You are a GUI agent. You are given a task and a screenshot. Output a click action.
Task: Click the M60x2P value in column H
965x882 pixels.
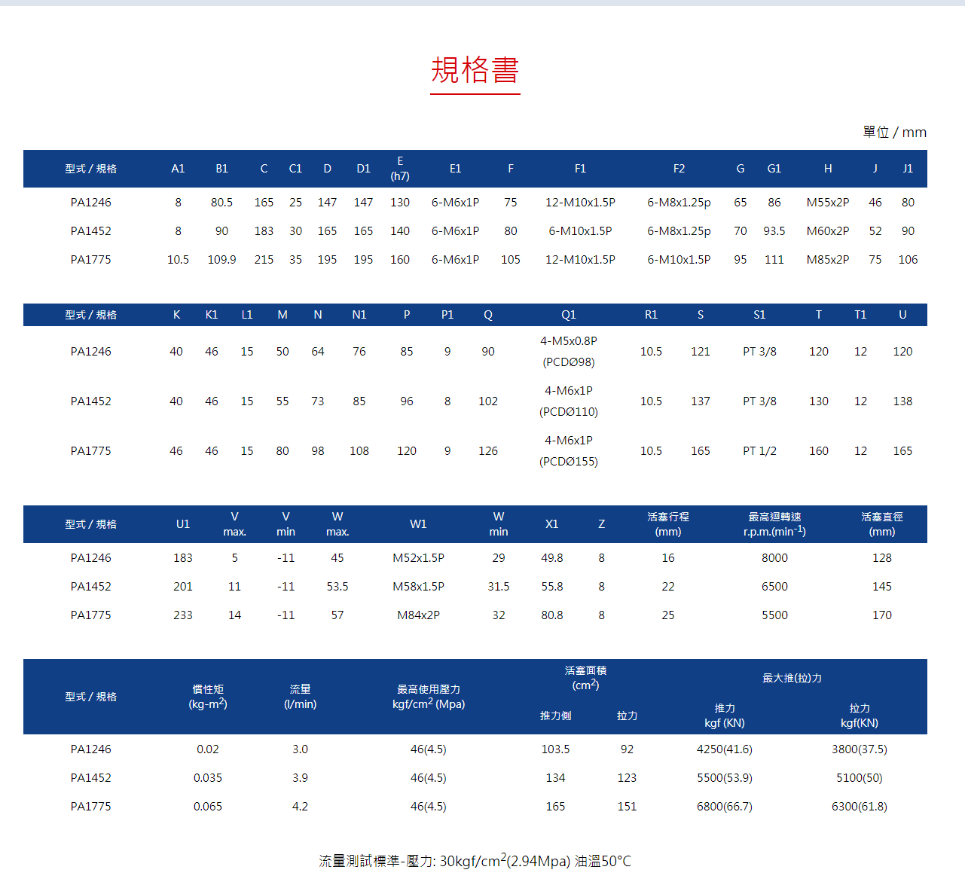pyautogui.click(x=827, y=231)
